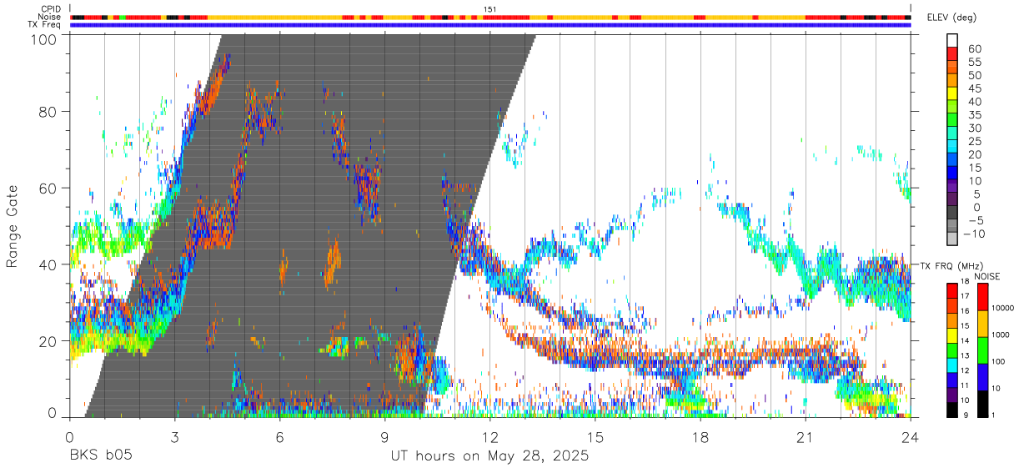Pick the black segment of TX FRQ colorbar
This screenshot has width=1024, height=473.
[952, 410]
